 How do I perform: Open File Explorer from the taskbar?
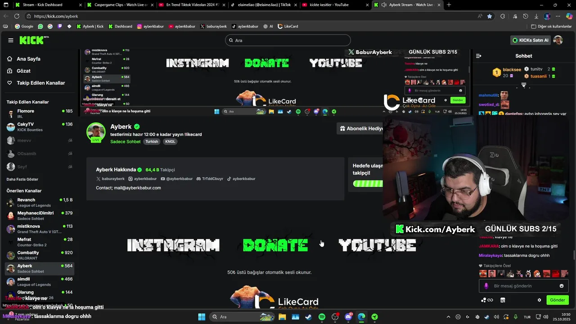click(282, 317)
